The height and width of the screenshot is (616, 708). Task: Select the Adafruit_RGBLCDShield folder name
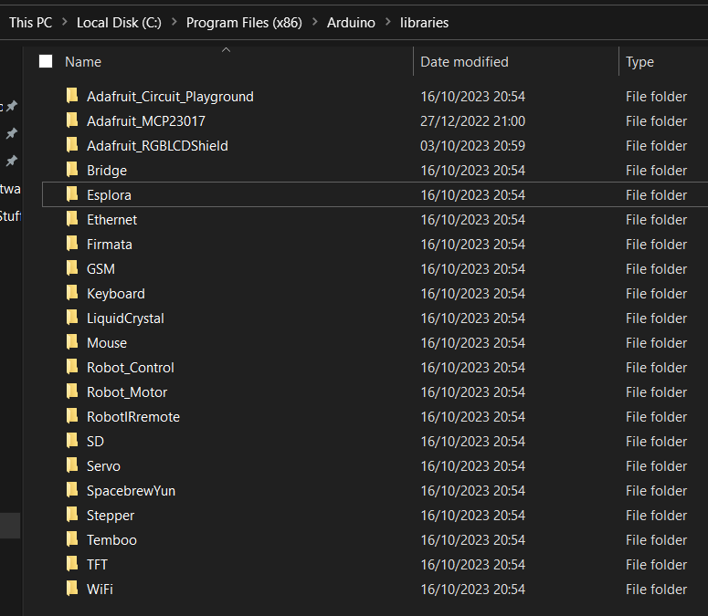[157, 146]
